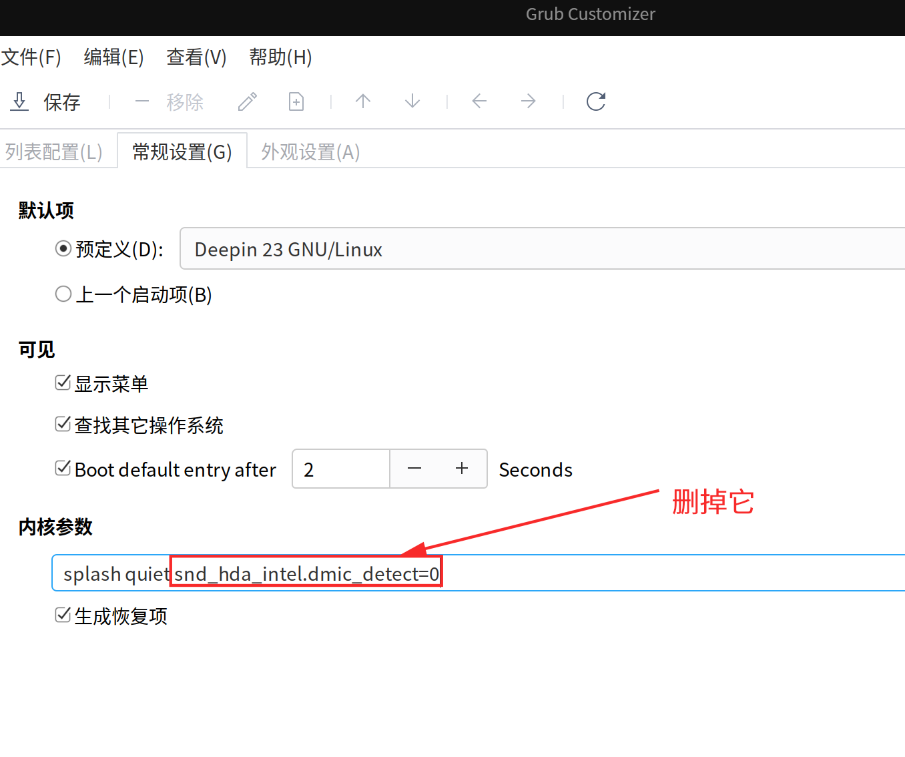
Task: Click the Save (保存) download icon
Action: [20, 101]
